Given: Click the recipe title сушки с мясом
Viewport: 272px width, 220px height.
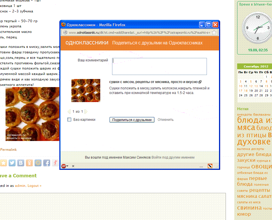Looking at the screenshot, I should pyautogui.click(x=154, y=82).
